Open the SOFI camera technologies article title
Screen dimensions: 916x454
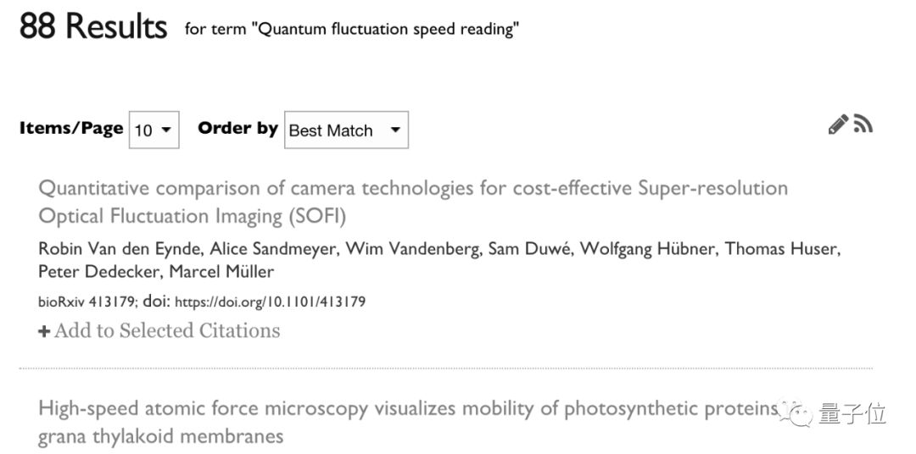point(412,202)
